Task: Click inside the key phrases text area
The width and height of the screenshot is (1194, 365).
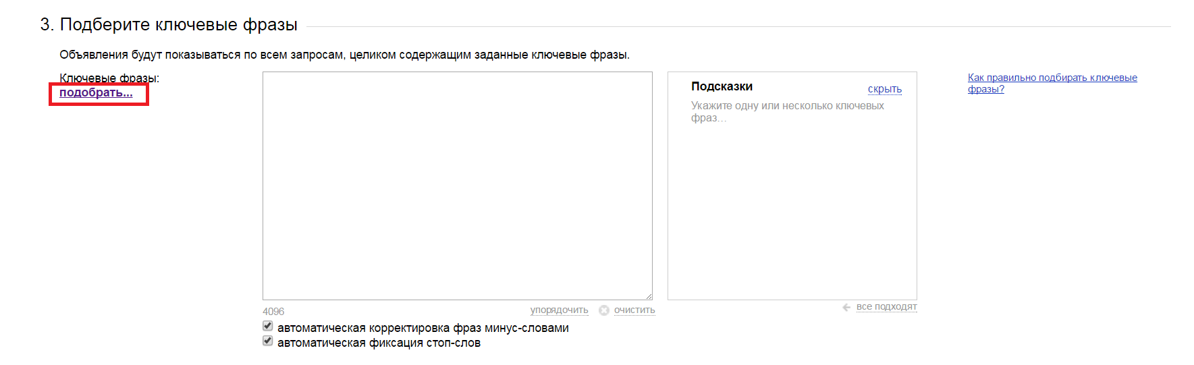Action: [457, 186]
